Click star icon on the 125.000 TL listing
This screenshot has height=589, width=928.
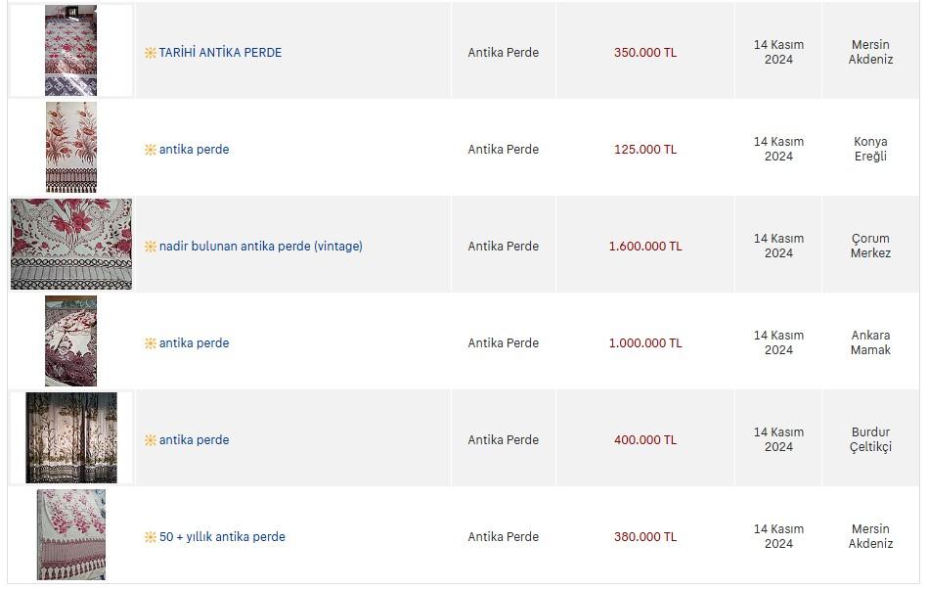151,150
